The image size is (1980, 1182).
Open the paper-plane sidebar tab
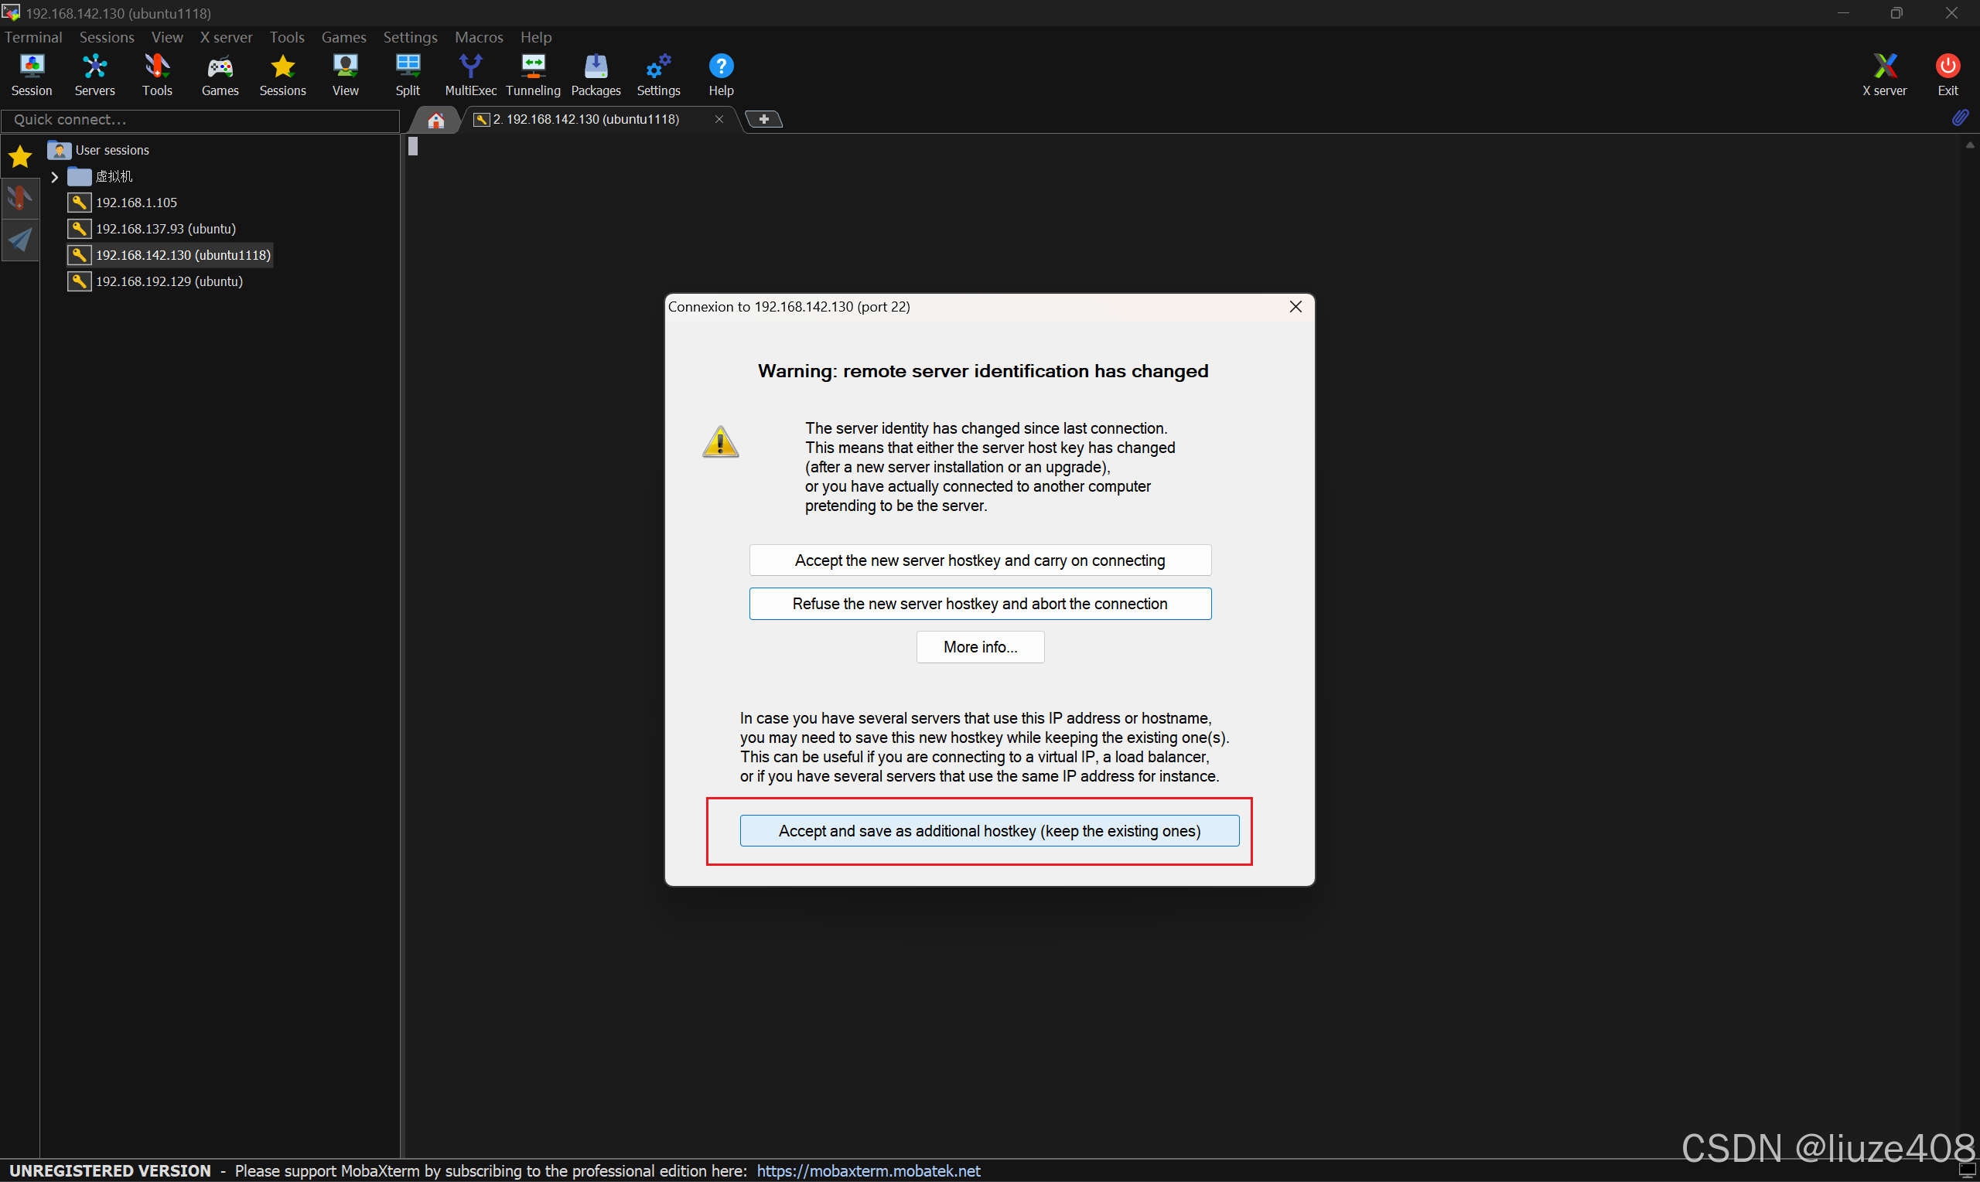(20, 240)
